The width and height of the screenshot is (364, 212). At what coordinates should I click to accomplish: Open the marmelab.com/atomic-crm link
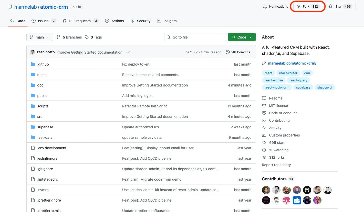point(292,63)
